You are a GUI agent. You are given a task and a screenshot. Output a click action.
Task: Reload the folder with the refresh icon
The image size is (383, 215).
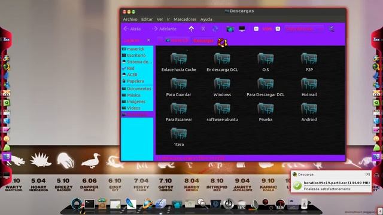click(215, 29)
